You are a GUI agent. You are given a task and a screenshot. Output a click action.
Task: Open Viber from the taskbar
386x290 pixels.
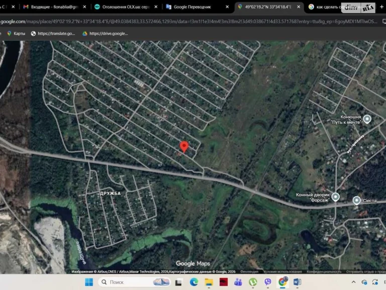point(267,282)
